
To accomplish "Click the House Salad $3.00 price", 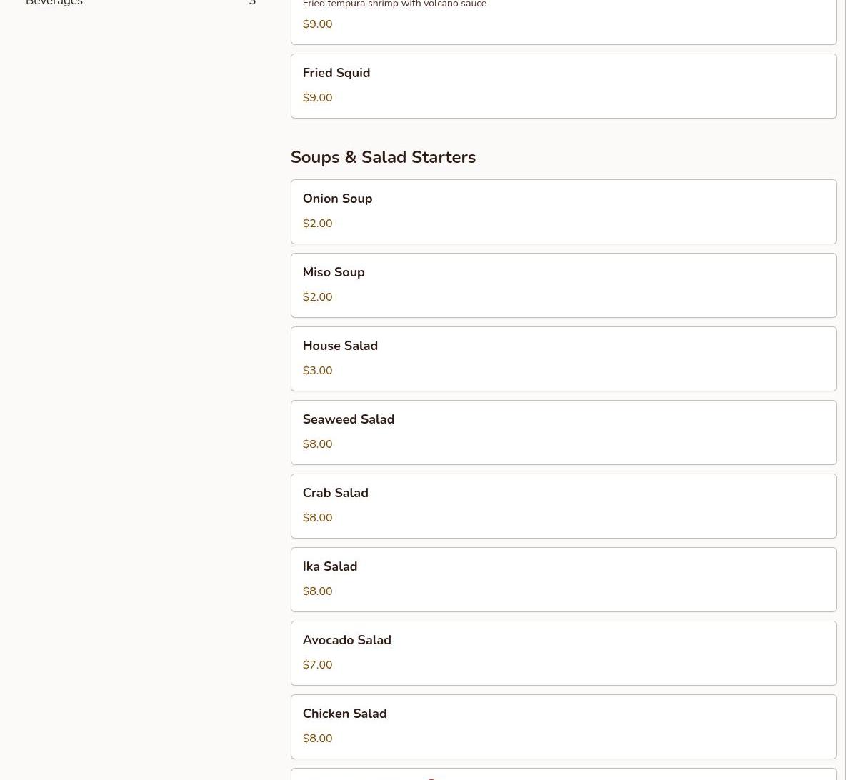I will tap(317, 371).
